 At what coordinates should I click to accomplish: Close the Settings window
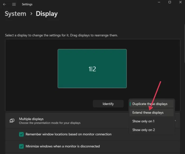coord(181,2)
